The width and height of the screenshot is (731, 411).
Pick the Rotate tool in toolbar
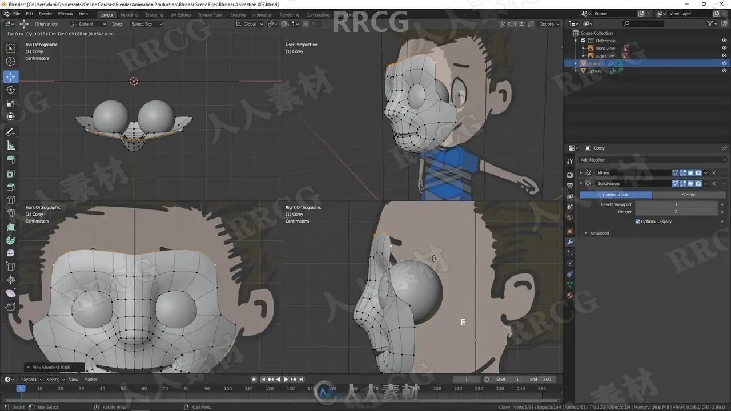point(11,90)
